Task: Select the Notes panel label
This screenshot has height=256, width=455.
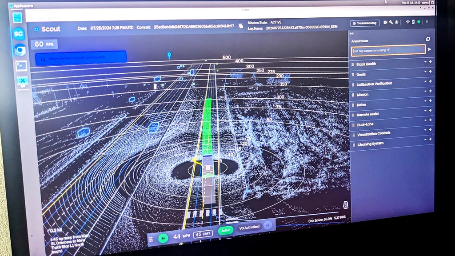Action: [x=361, y=105]
